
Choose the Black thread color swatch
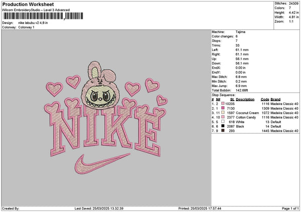[222, 126]
